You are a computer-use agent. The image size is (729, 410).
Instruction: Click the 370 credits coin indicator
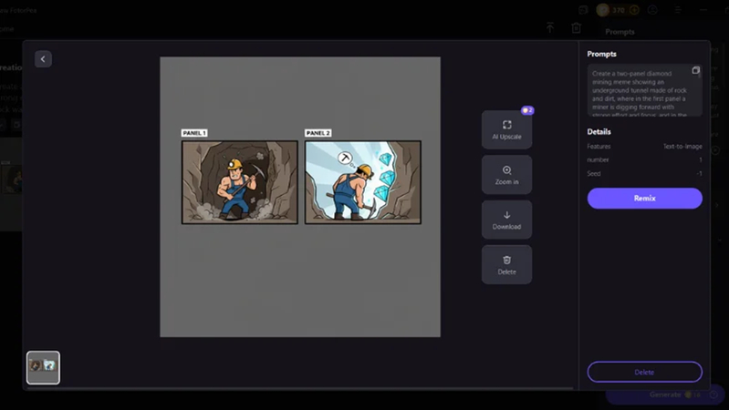point(613,10)
